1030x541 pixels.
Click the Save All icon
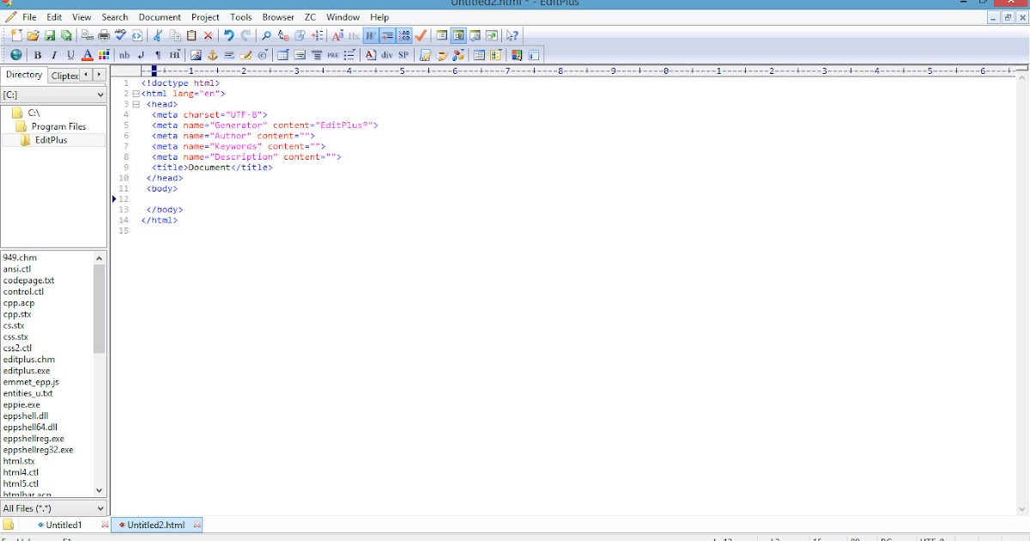tap(66, 35)
